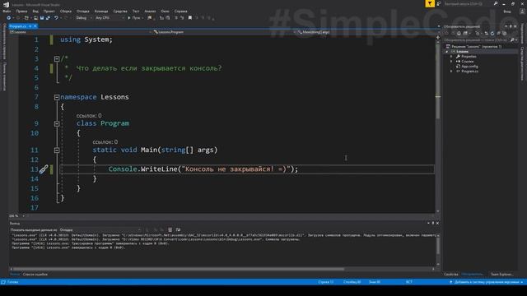Image resolution: width=527 pixels, height=296 pixels.
Task: Click the Output panel vertical scrollbar thumb
Action: point(438,246)
